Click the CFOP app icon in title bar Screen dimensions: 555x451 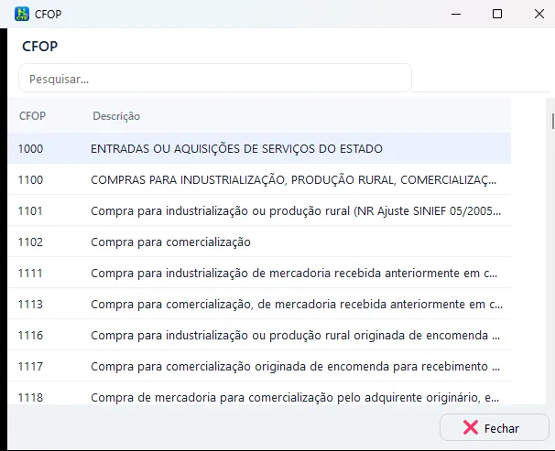(22, 14)
